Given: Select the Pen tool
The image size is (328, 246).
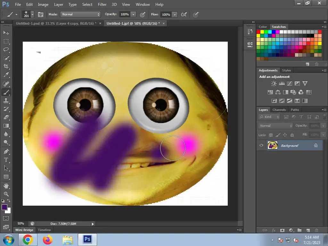Looking at the screenshot, I should [x=6, y=152].
